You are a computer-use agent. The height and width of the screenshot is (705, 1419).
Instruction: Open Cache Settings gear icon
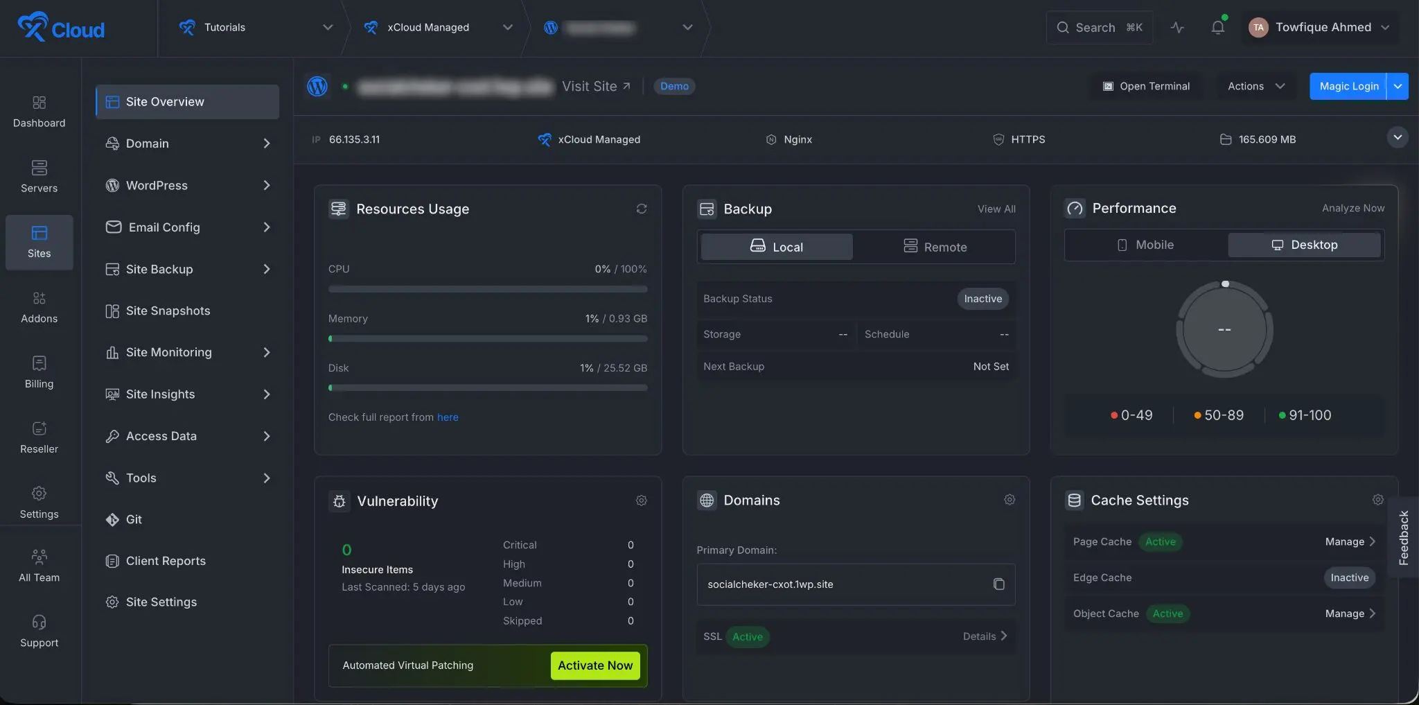1378,500
